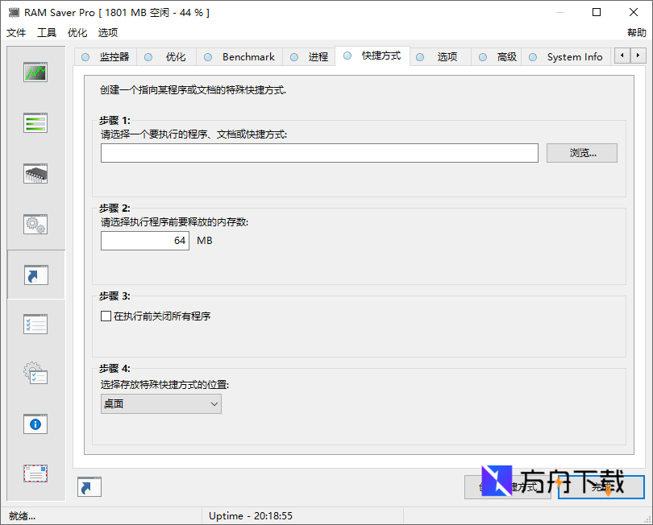Click the 浏览 button in 步骤 1
The width and height of the screenshot is (653, 525).
click(582, 152)
